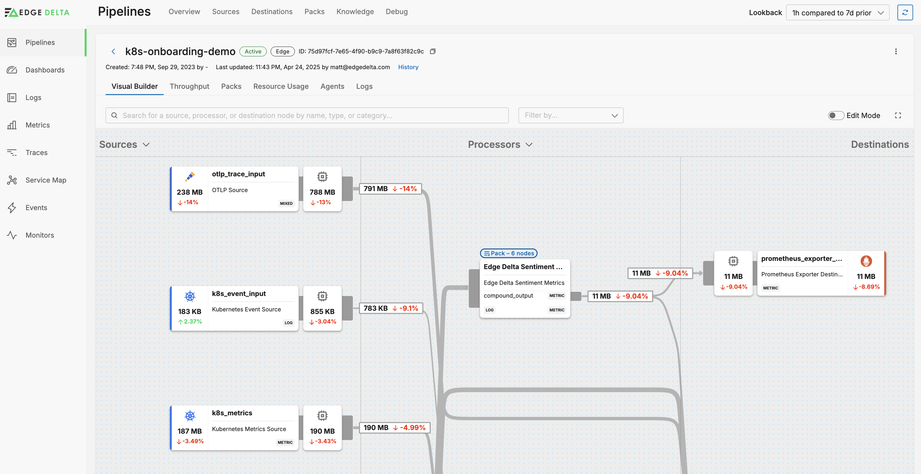Image resolution: width=921 pixels, height=474 pixels.
Task: Focus the node search field
Action: point(307,115)
